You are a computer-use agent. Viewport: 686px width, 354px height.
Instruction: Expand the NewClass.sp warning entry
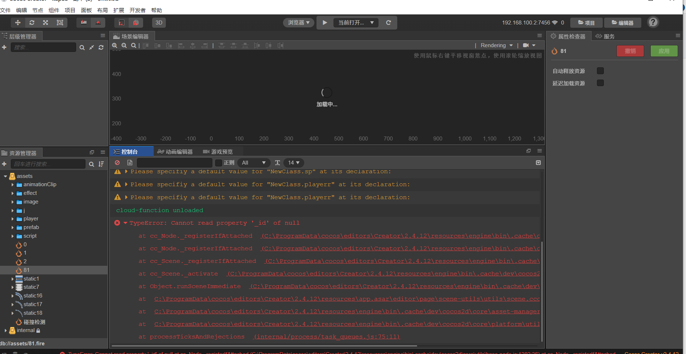[x=126, y=171]
